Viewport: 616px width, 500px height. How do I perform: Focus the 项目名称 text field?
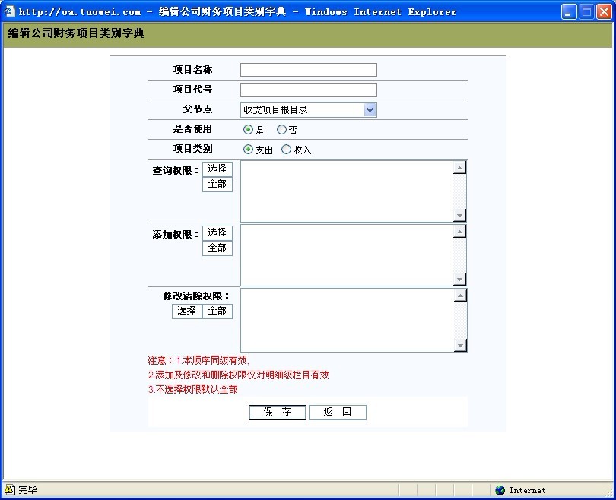coord(308,70)
